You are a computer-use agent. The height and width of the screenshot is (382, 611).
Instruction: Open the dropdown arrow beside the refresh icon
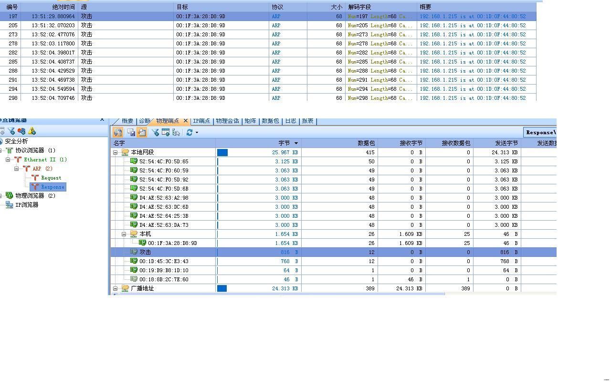pos(197,133)
